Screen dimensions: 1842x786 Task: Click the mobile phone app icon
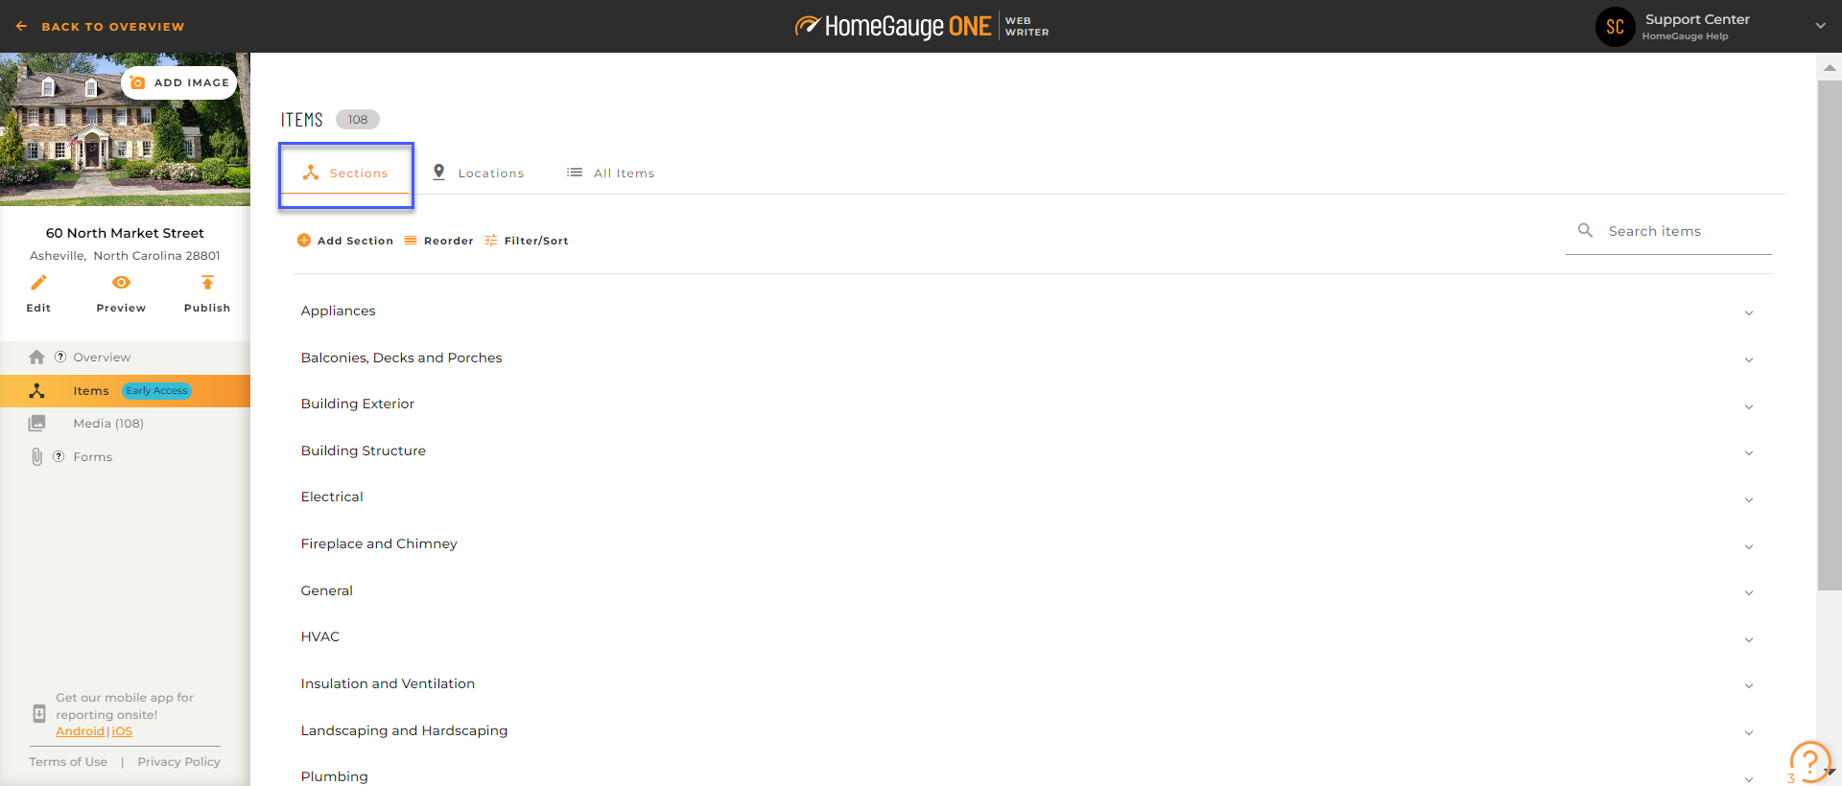click(x=39, y=713)
